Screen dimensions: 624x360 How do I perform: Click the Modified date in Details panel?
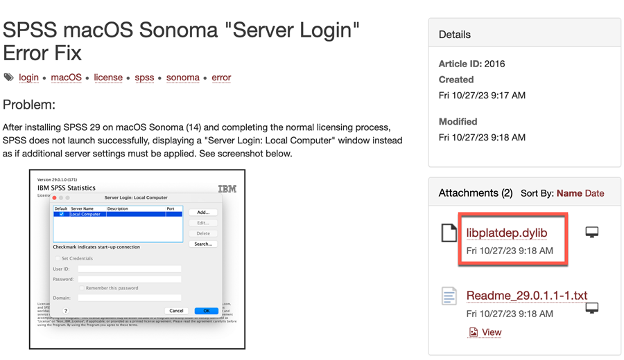[x=482, y=138]
